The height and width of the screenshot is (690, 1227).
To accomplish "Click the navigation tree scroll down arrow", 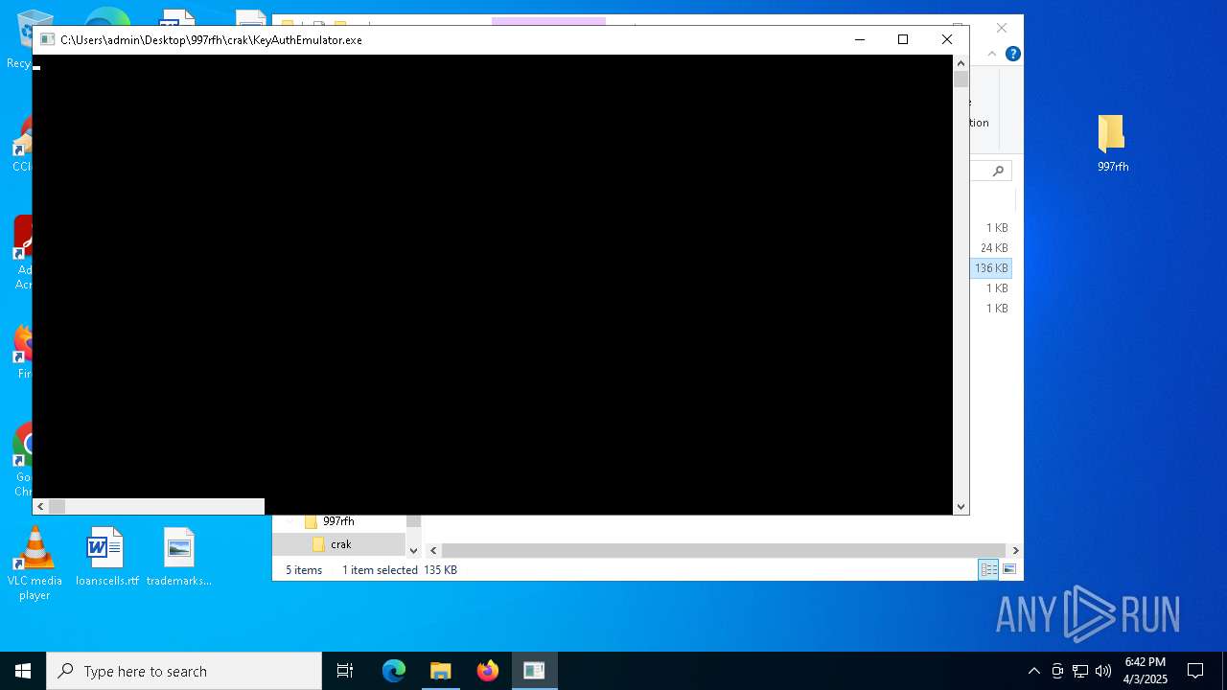I will point(414,550).
